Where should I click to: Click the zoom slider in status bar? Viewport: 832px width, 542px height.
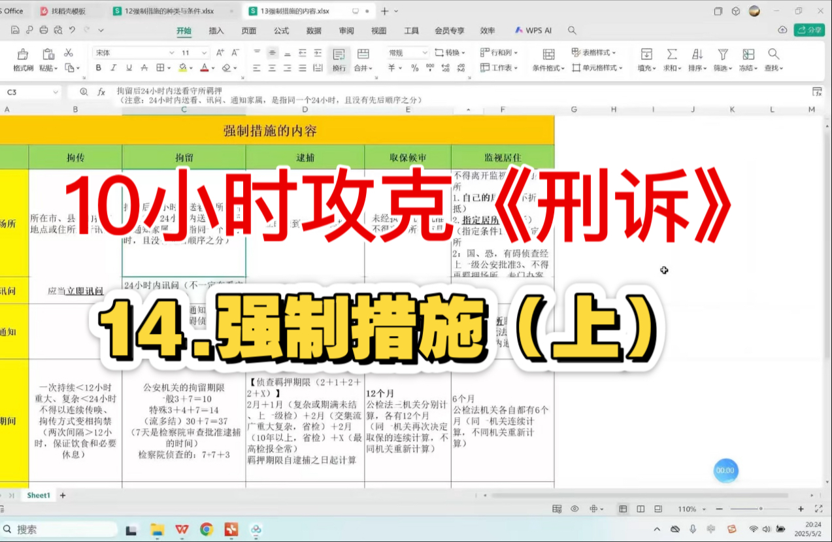tap(760, 509)
